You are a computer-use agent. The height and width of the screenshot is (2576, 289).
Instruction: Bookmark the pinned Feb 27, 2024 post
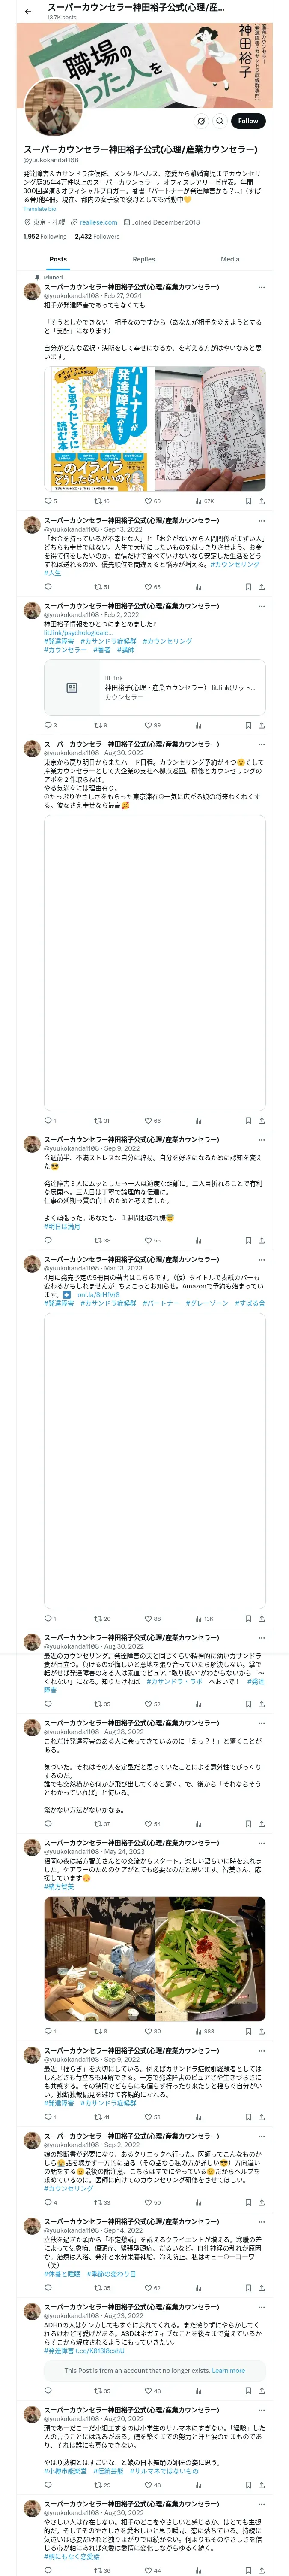247,501
